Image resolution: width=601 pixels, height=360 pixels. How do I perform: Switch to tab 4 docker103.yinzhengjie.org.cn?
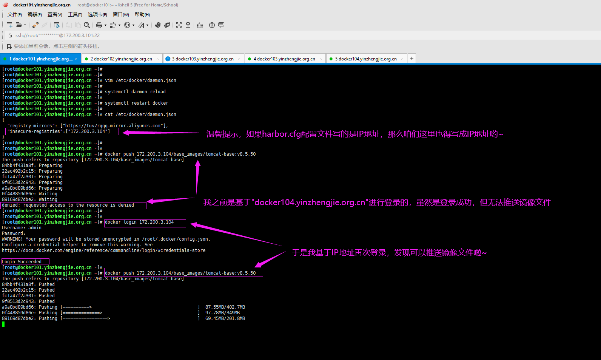click(285, 59)
